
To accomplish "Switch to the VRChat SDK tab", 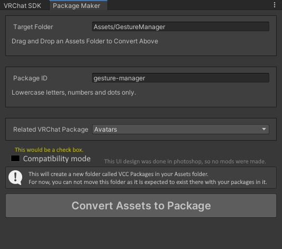I will tap(22, 6).
